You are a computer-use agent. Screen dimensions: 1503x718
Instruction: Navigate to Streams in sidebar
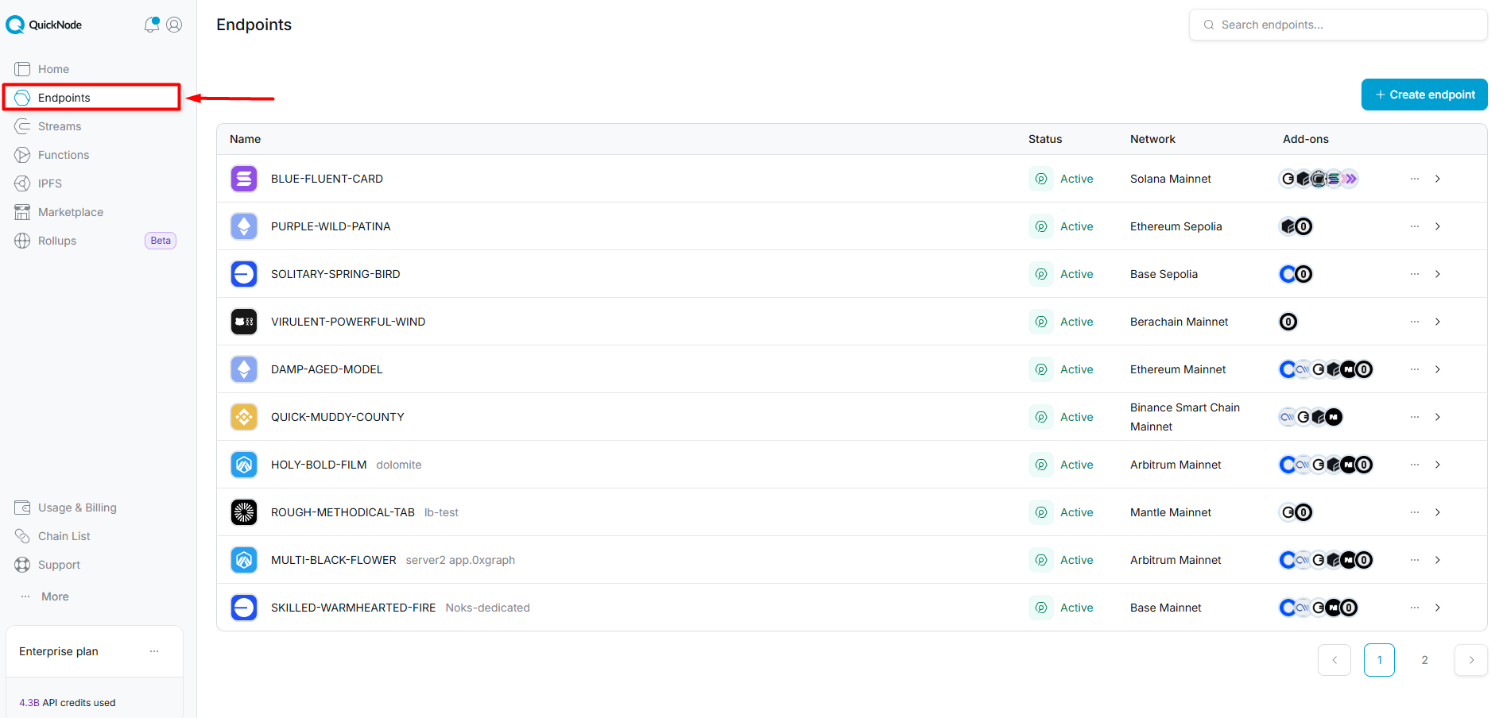click(x=60, y=126)
